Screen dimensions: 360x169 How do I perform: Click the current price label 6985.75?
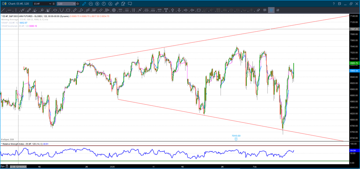pyautogui.click(x=354, y=63)
